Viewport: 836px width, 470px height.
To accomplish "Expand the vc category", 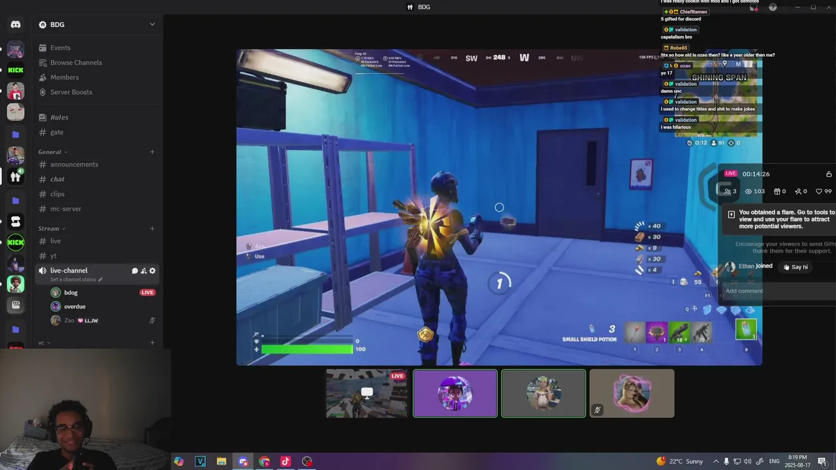I will [x=44, y=343].
